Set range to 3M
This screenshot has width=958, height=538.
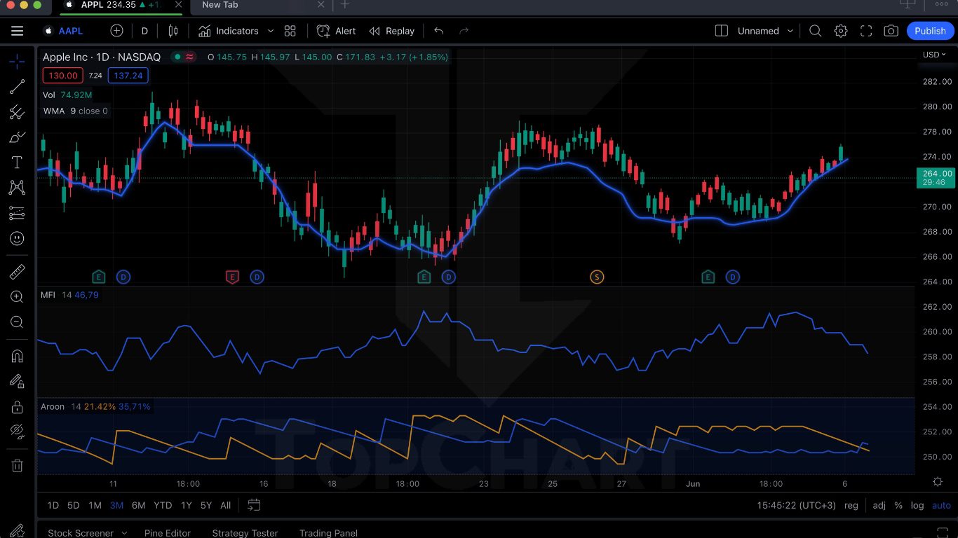coord(116,505)
